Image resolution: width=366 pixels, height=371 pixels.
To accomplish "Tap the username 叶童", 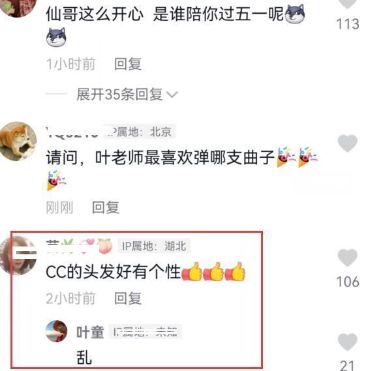I will pyautogui.click(x=90, y=332).
